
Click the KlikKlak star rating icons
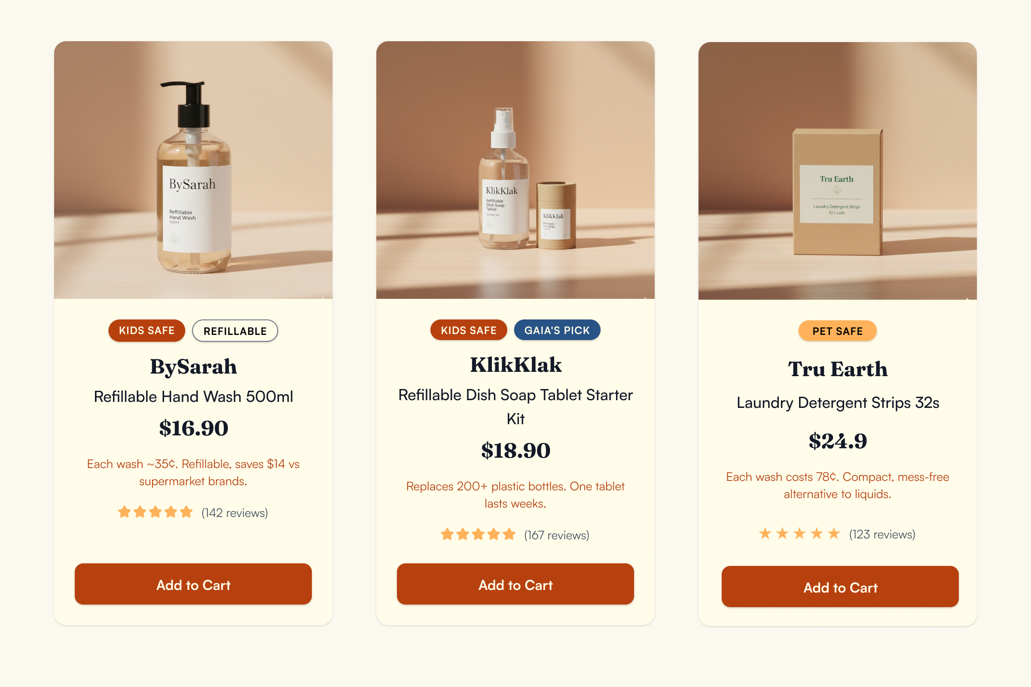(x=478, y=534)
